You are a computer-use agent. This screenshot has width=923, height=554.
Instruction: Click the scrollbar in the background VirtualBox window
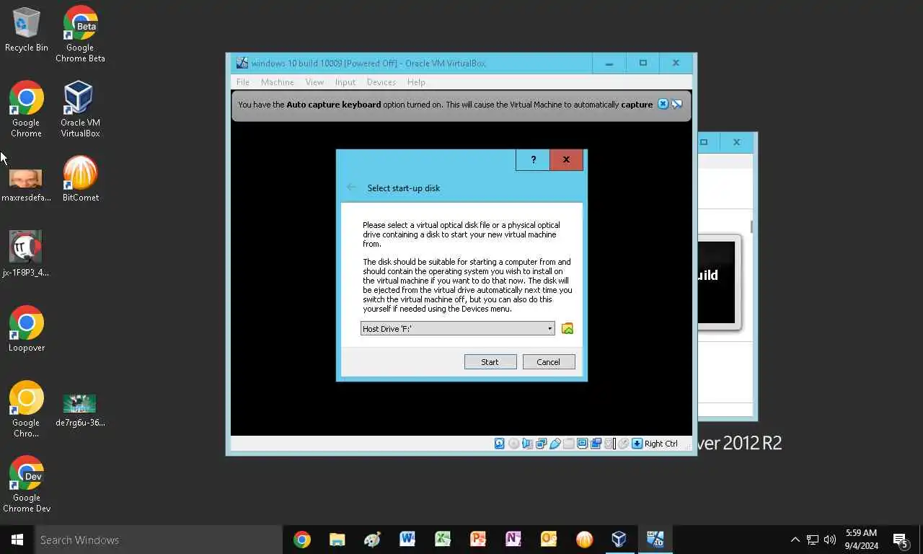[x=751, y=227]
